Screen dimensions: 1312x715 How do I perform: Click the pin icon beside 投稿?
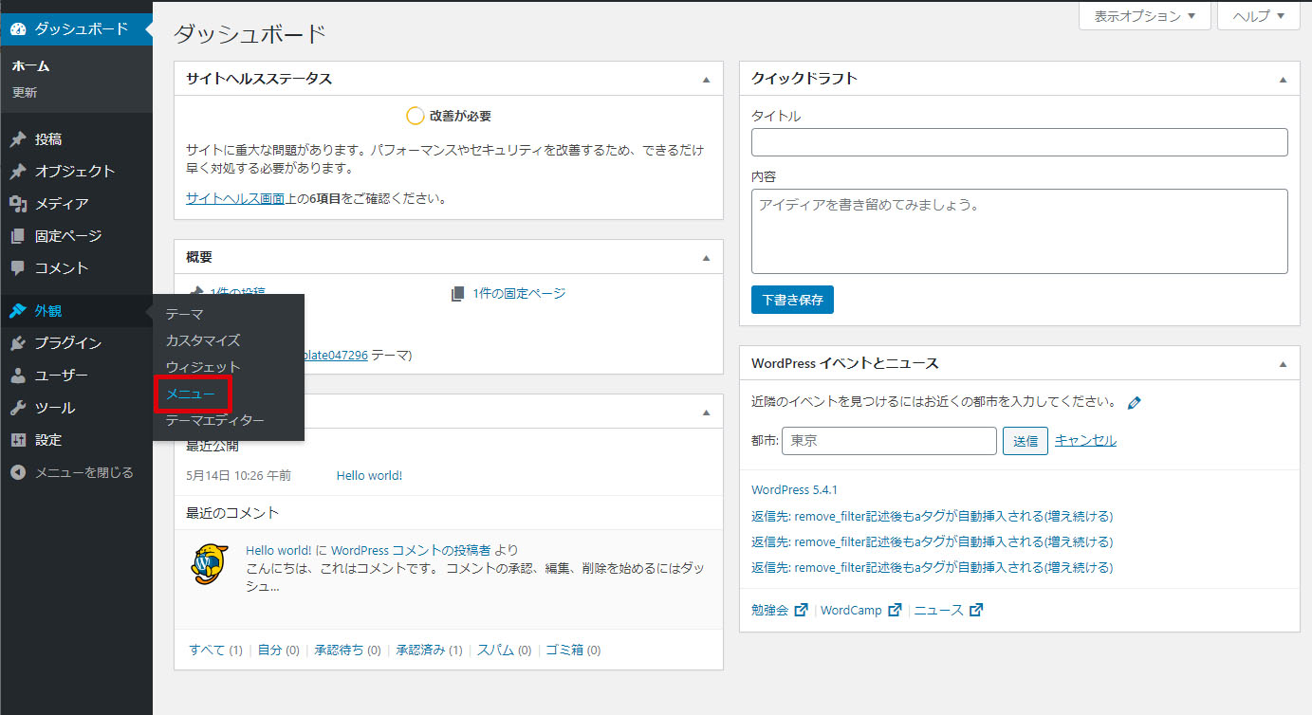point(18,139)
